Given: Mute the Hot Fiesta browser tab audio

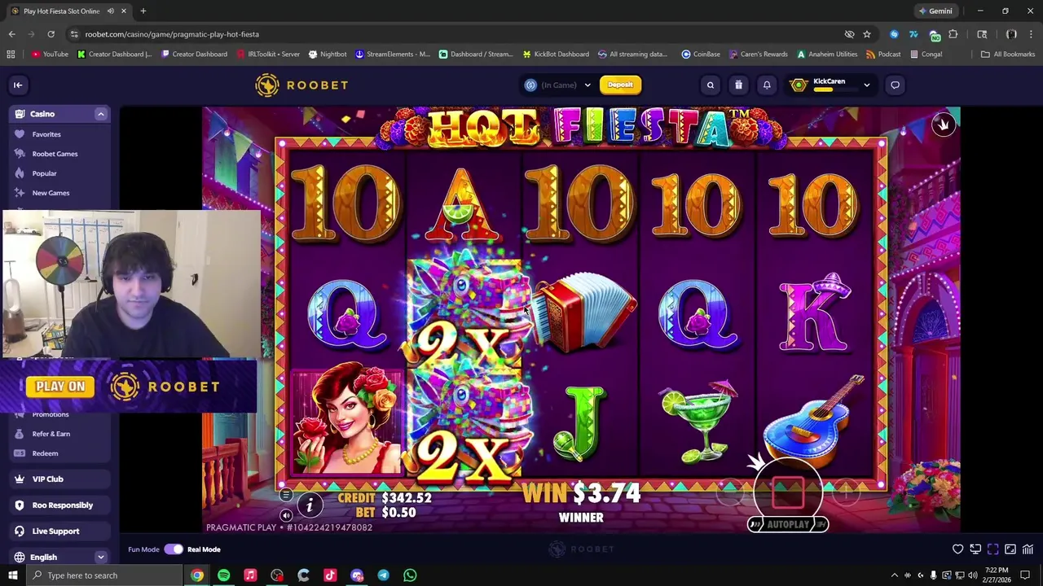Looking at the screenshot, I should [x=111, y=11].
